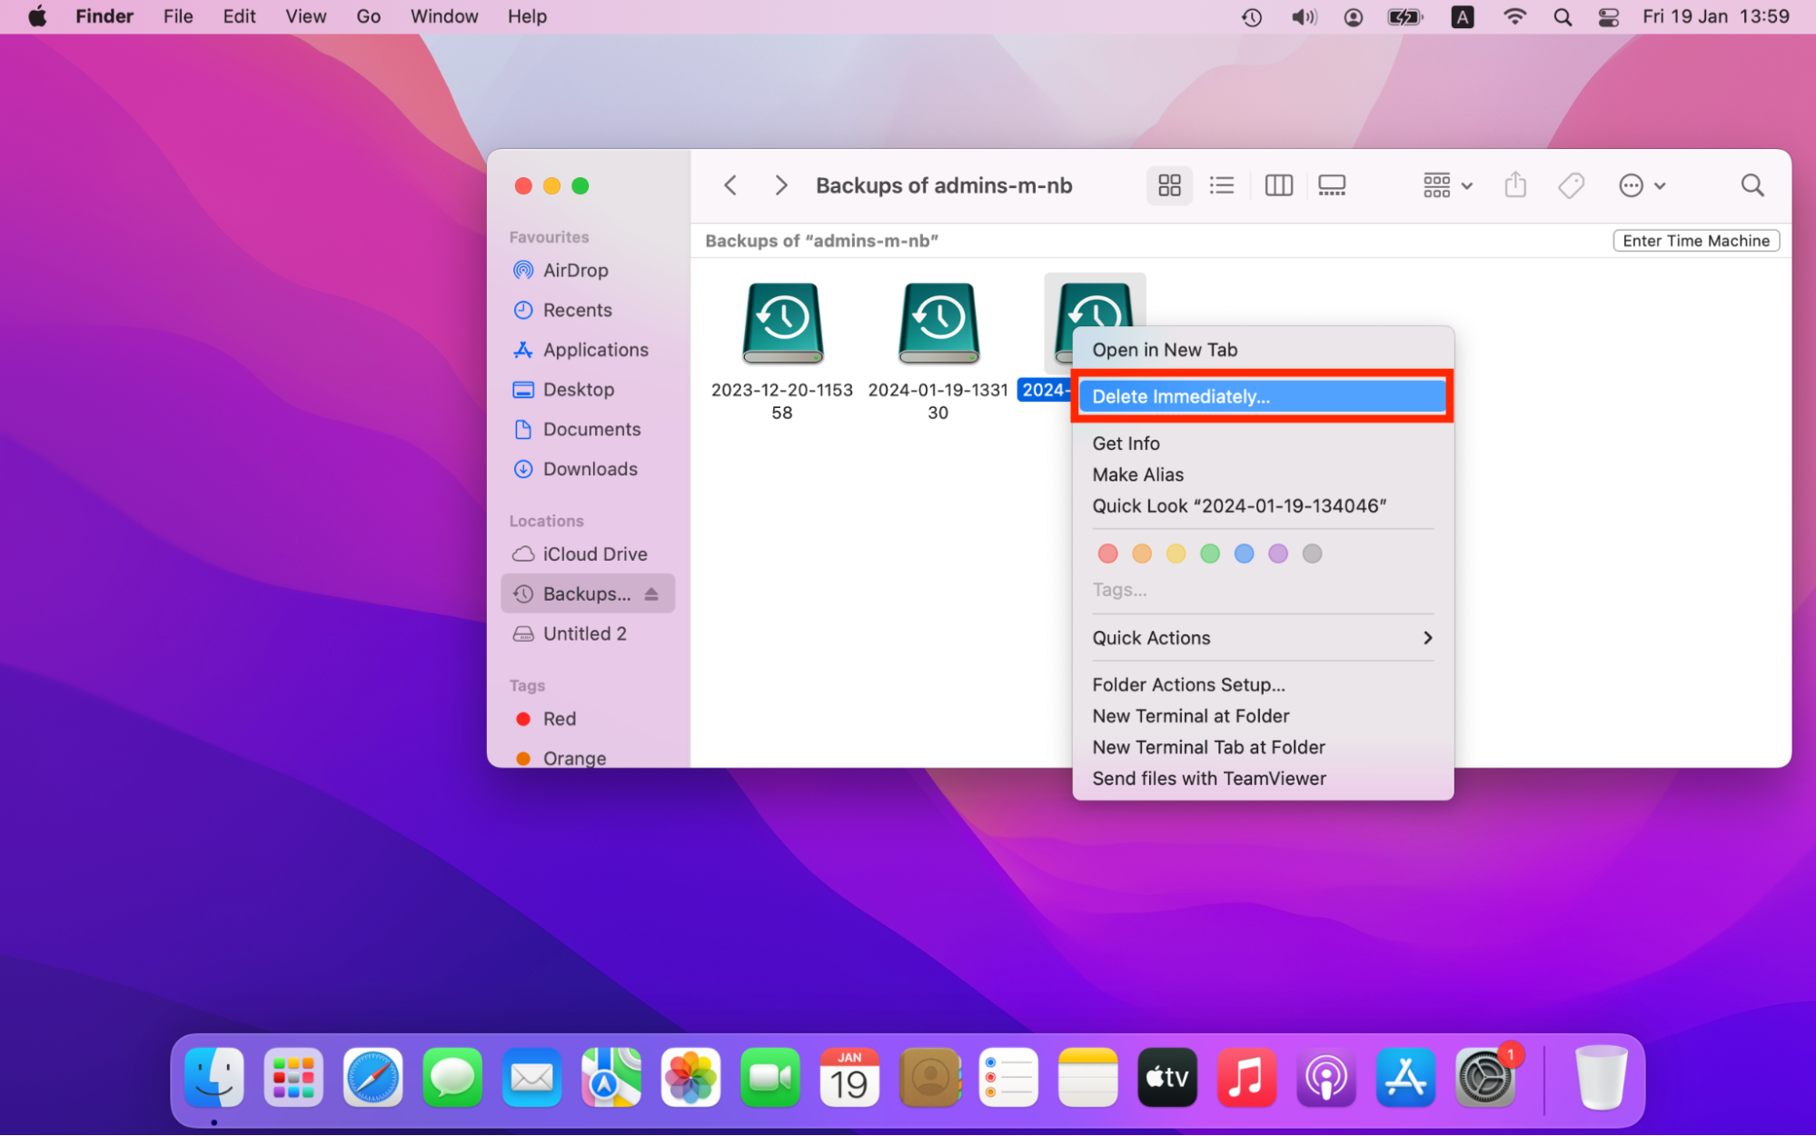Image resolution: width=1816 pixels, height=1136 pixels.
Task: Open Spotlight search in menu bar
Action: point(1563,16)
